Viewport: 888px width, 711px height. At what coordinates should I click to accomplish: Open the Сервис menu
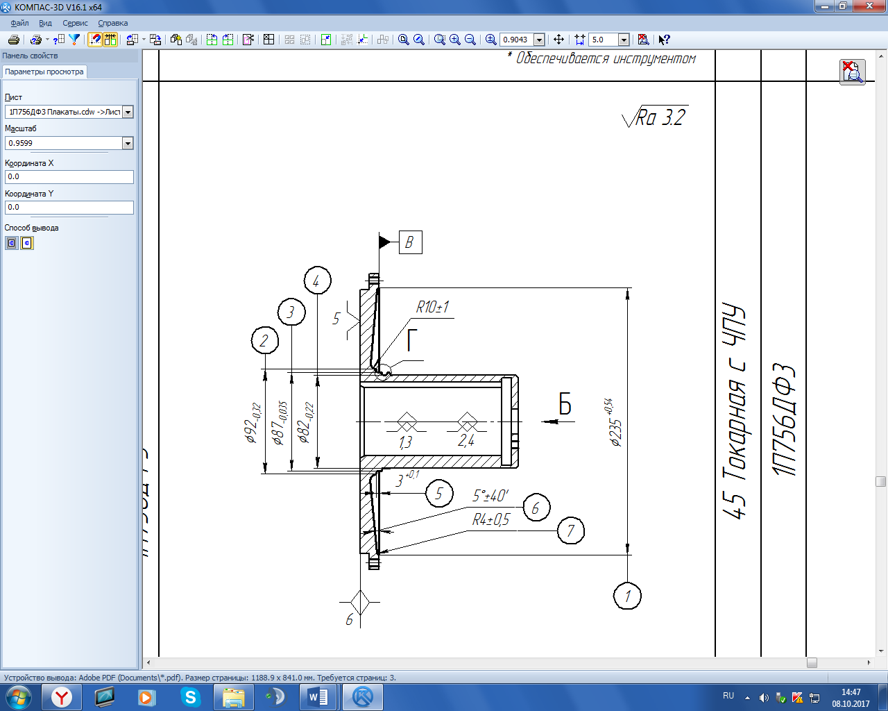(76, 23)
